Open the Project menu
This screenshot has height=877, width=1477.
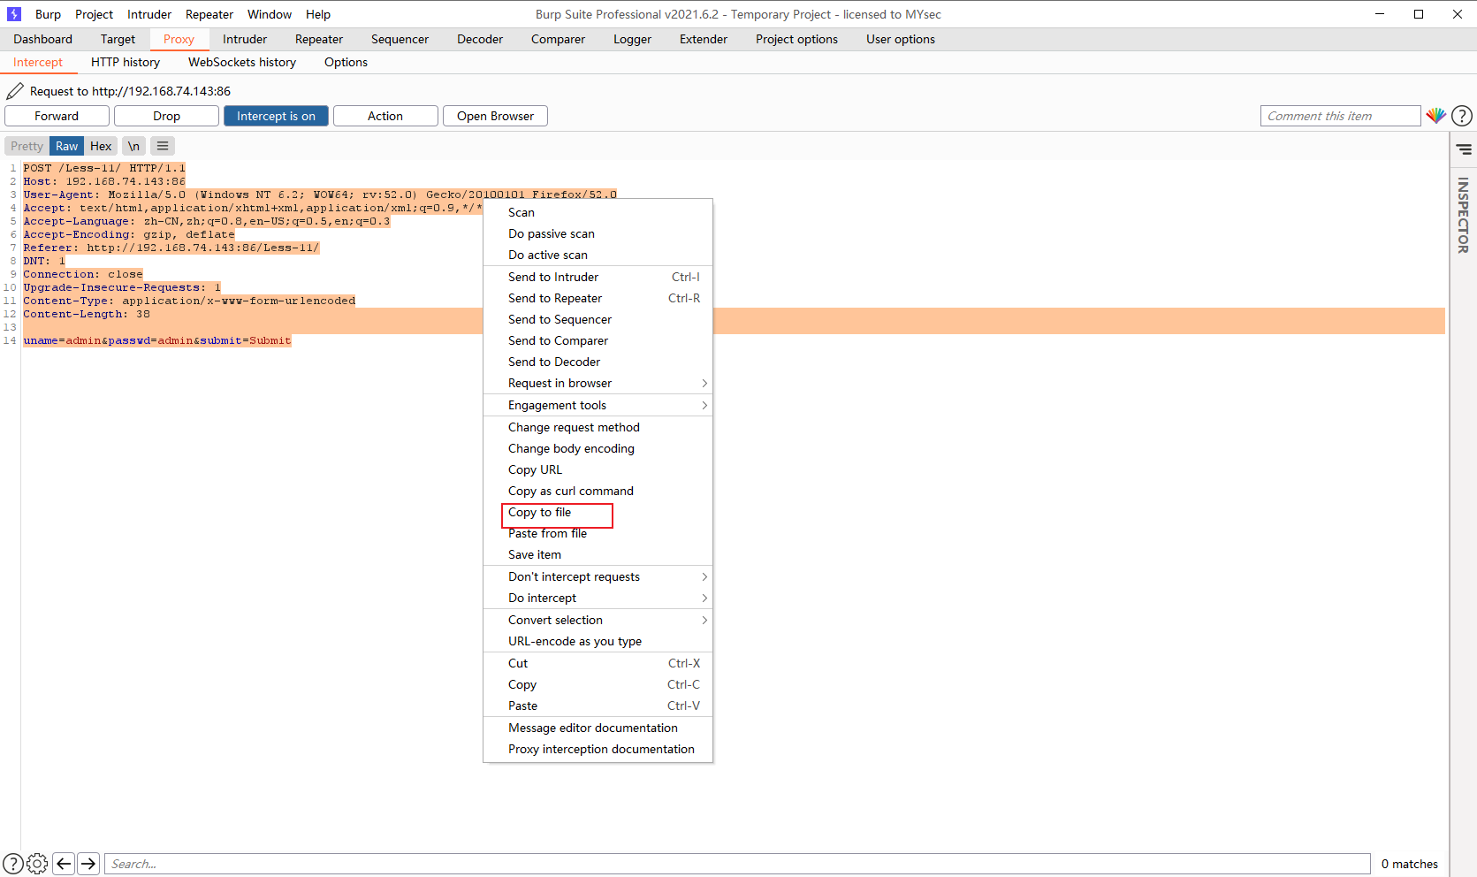pos(94,14)
